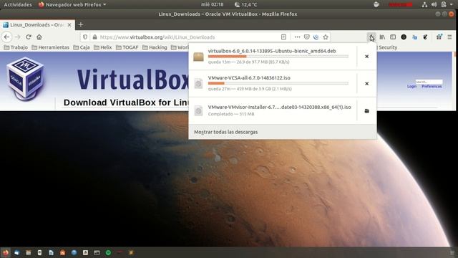Open the Caja bookmarks folder
The image size is (458, 258).
coord(81,47)
